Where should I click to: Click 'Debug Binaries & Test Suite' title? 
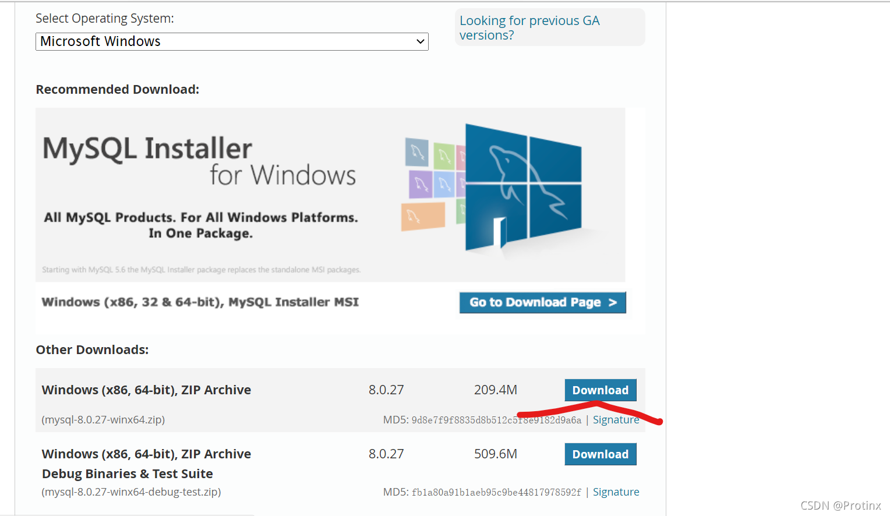128,474
